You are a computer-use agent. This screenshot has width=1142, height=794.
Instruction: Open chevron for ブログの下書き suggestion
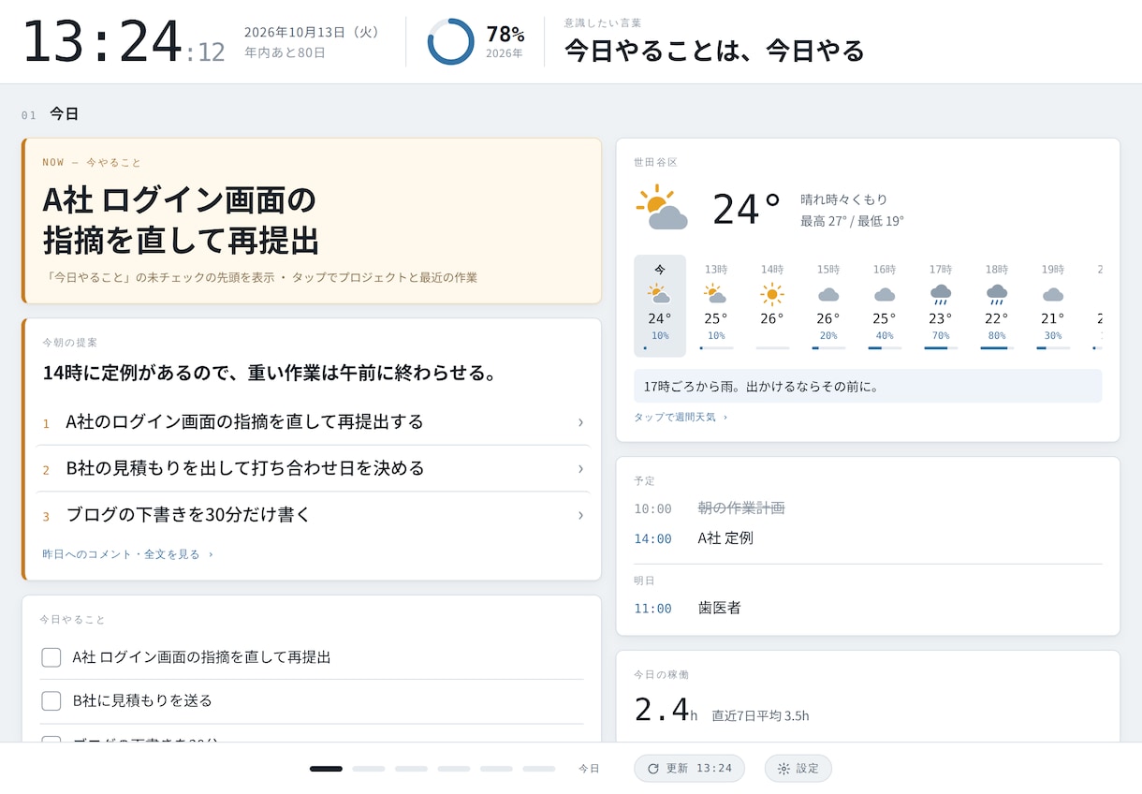pyautogui.click(x=580, y=515)
